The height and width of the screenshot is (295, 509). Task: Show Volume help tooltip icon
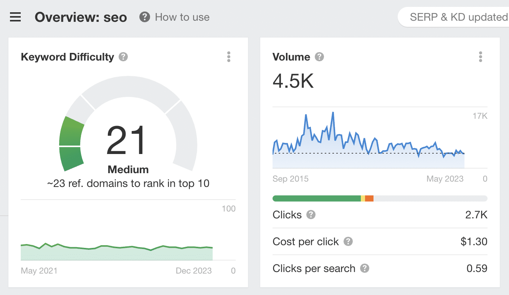coord(319,57)
